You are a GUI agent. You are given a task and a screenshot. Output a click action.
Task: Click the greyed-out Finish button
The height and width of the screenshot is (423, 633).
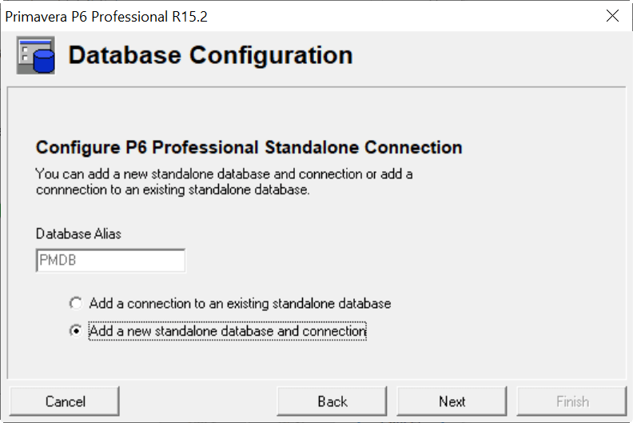[571, 401]
